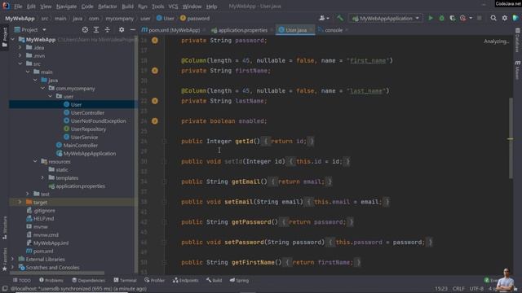Viewport: 522px width, 293px height.
Task: Expand the templates folder
Action: coord(42,177)
